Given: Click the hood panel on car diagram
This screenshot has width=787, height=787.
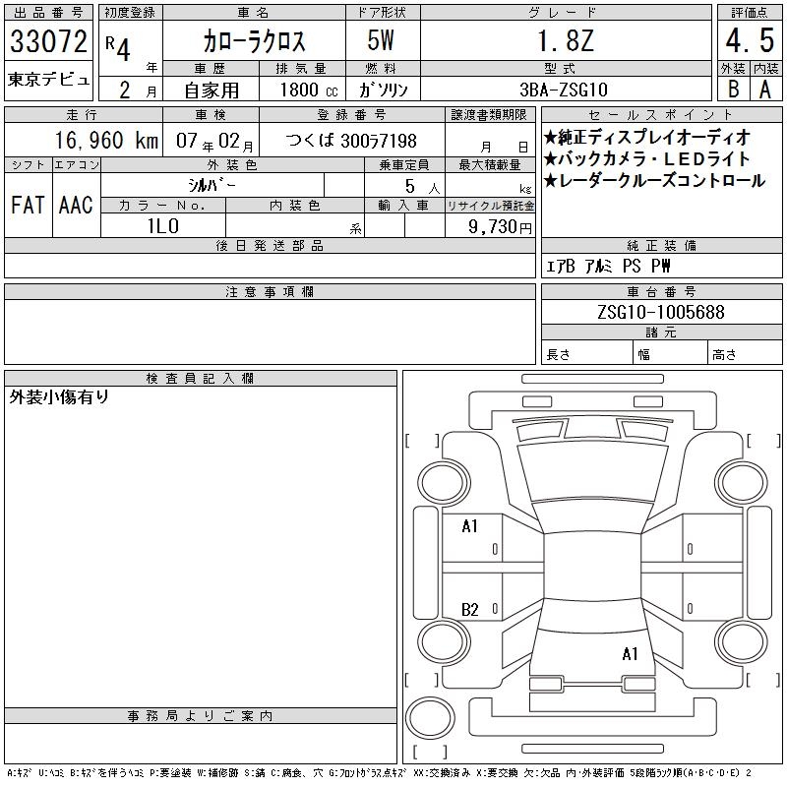Looking at the screenshot, I should pyautogui.click(x=592, y=472).
